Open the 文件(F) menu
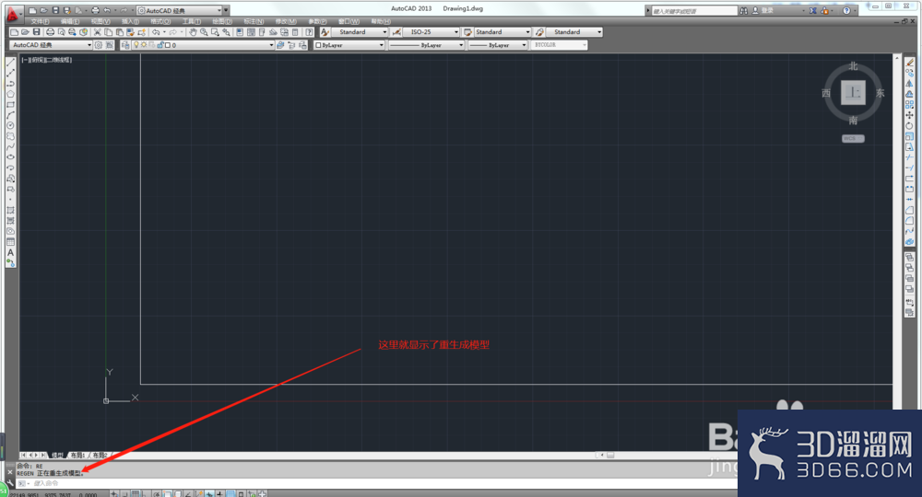Viewport: 922px width, 497px height. 40,22
